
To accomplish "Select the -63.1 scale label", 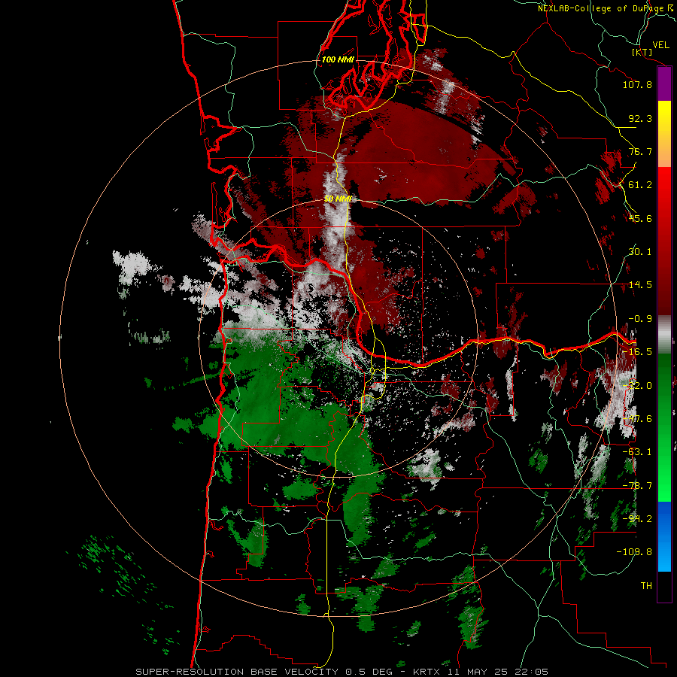I will point(637,452).
